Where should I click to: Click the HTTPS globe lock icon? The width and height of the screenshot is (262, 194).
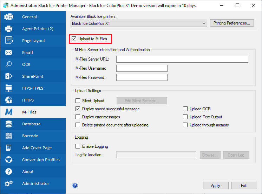[x=9, y=100]
